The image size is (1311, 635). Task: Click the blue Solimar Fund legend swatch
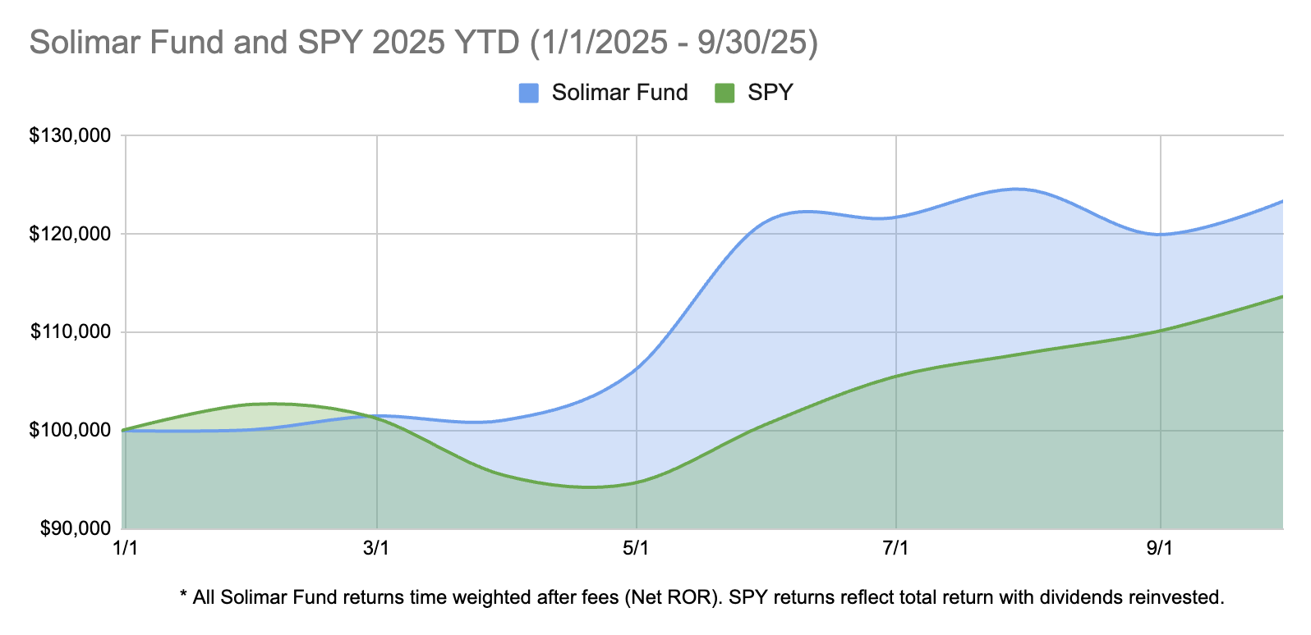(x=529, y=93)
